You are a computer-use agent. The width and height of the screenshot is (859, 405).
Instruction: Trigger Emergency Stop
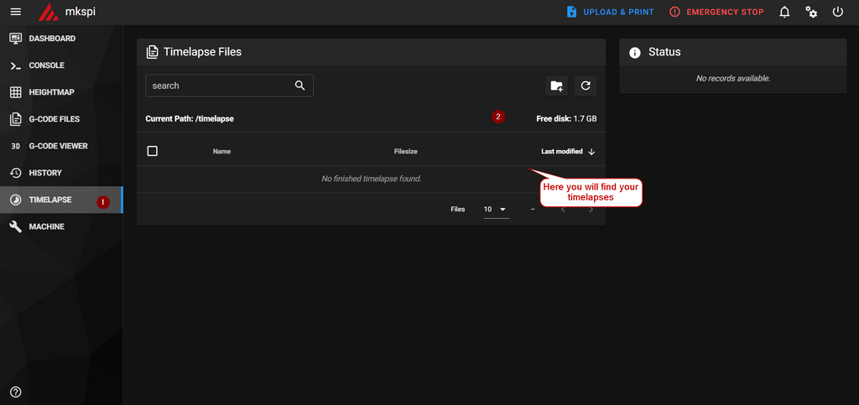click(x=716, y=12)
